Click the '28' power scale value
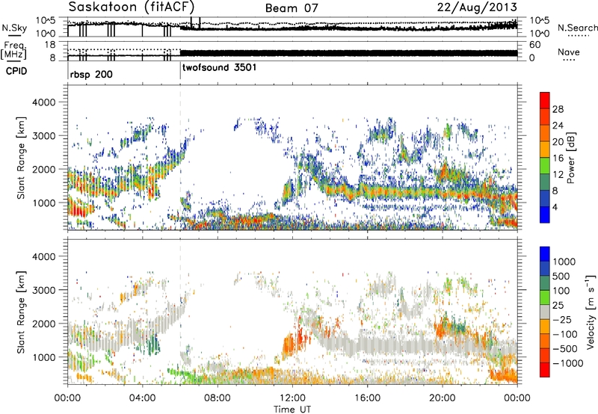The width and height of the screenshot is (598, 414). click(x=558, y=109)
